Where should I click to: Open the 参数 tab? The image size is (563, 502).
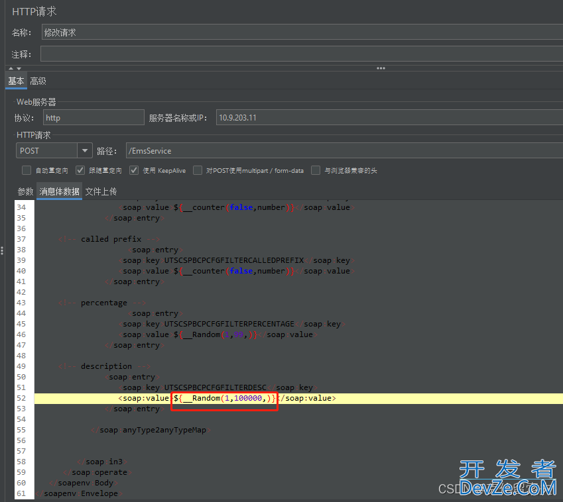25,191
